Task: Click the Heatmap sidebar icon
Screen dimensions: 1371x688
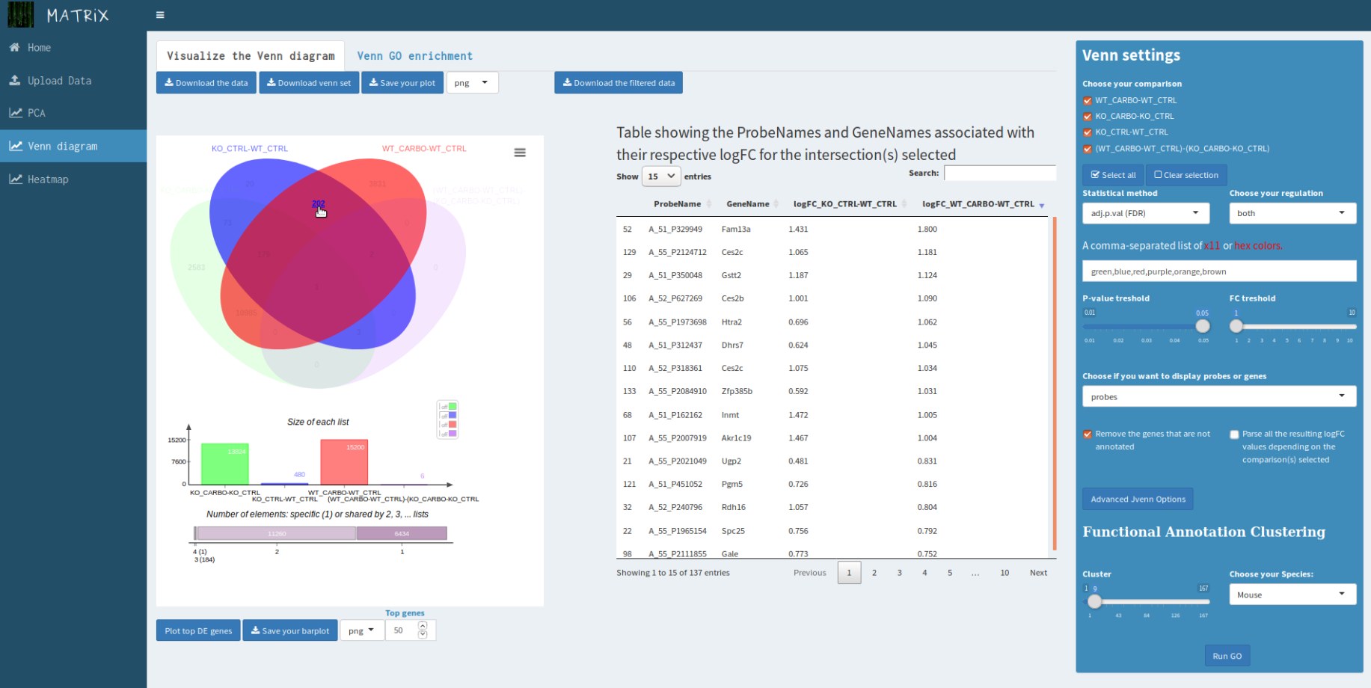Action: click(x=15, y=179)
